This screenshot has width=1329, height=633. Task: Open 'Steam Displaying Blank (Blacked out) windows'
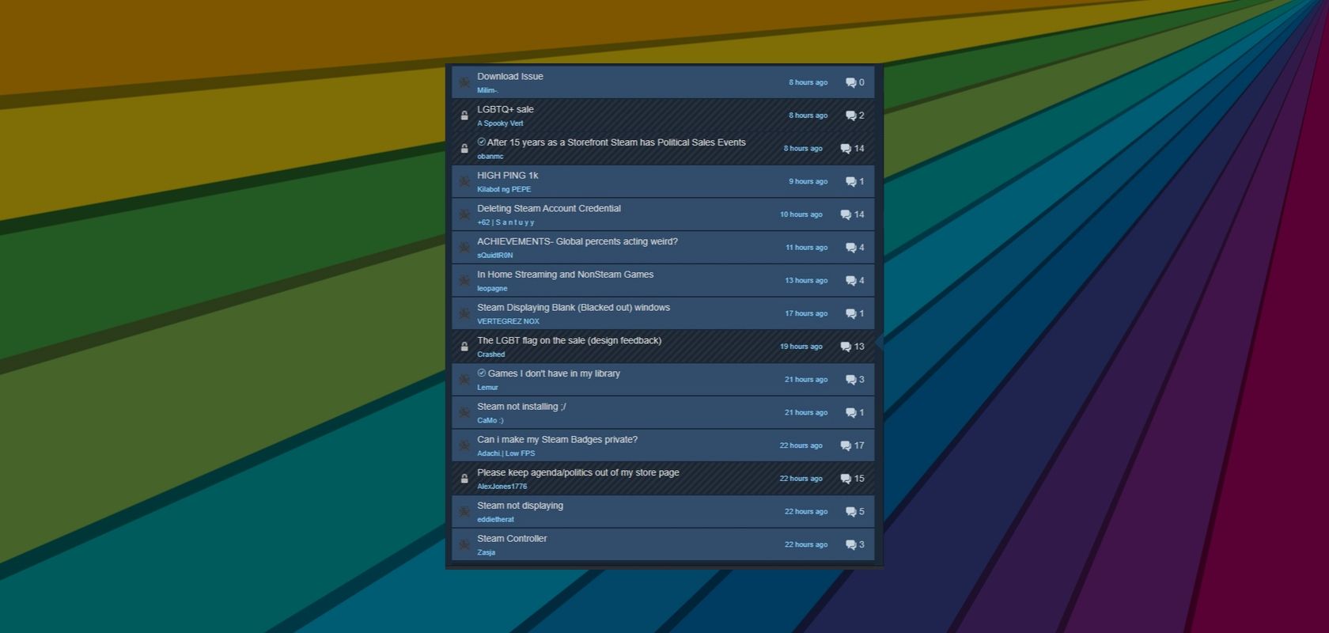point(574,308)
